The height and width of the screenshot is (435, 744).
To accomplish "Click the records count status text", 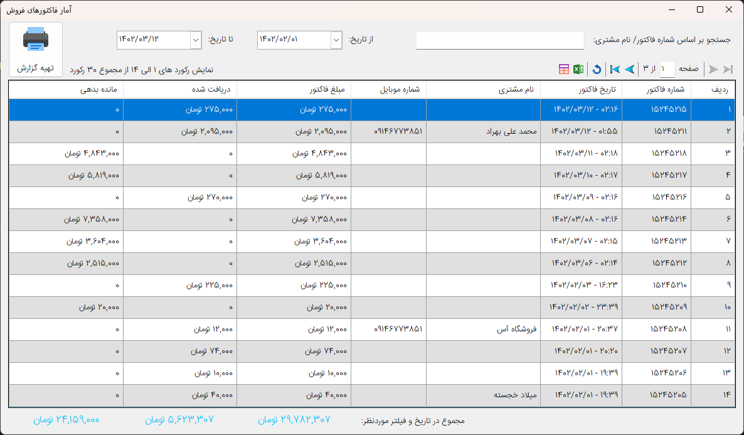I will 141,70.
